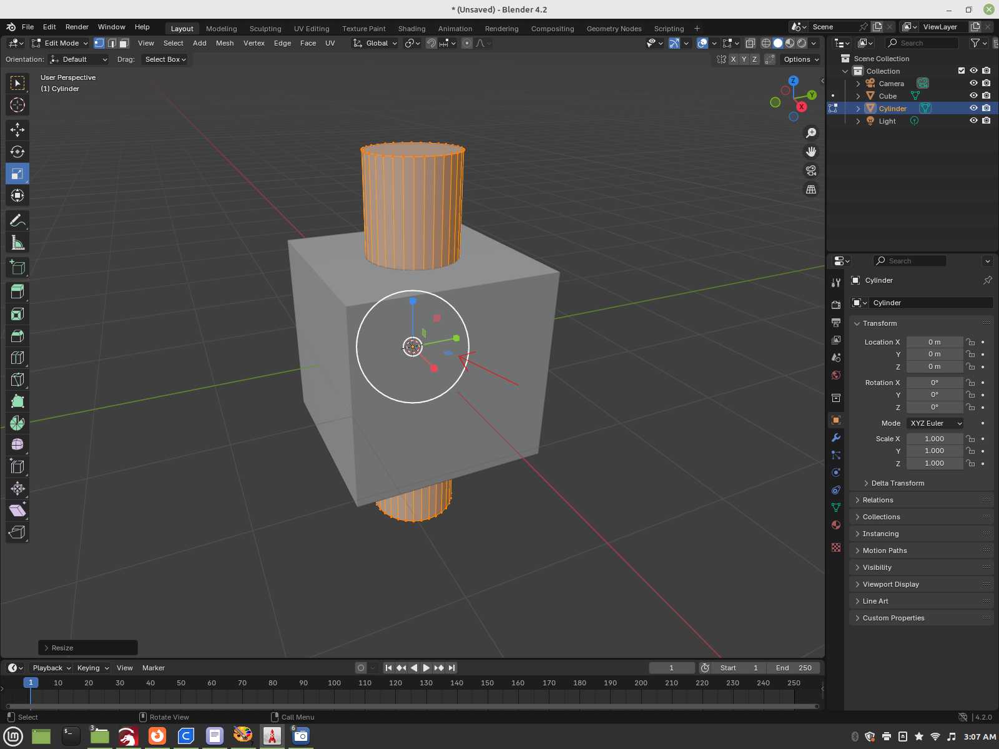
Task: Select the Transform tool
Action: pos(17,195)
